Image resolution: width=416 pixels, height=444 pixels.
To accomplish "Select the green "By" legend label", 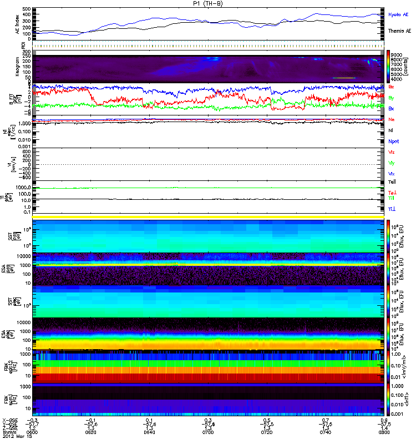I will (391, 98).
